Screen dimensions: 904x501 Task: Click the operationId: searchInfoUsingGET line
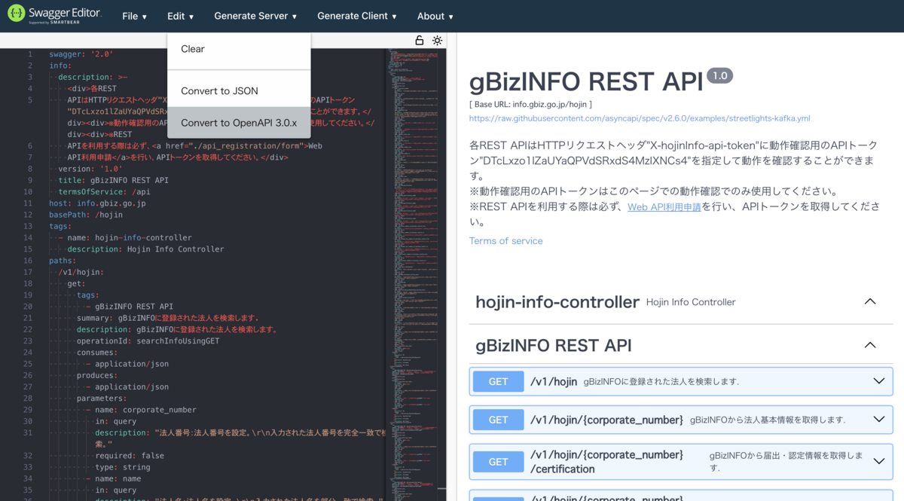148,341
